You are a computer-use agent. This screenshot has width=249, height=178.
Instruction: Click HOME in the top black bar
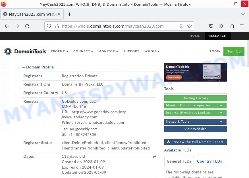[195, 36]
